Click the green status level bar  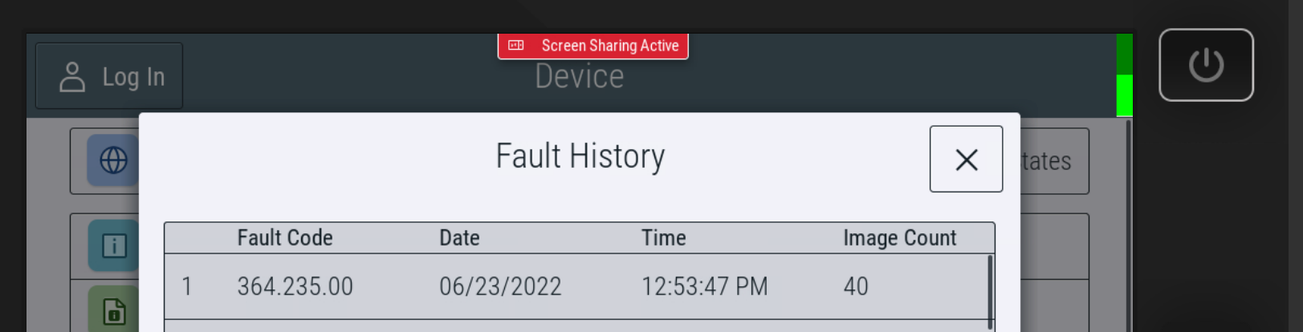click(1124, 76)
